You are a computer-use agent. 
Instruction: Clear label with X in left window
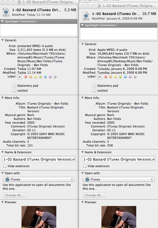tap(20, 77)
